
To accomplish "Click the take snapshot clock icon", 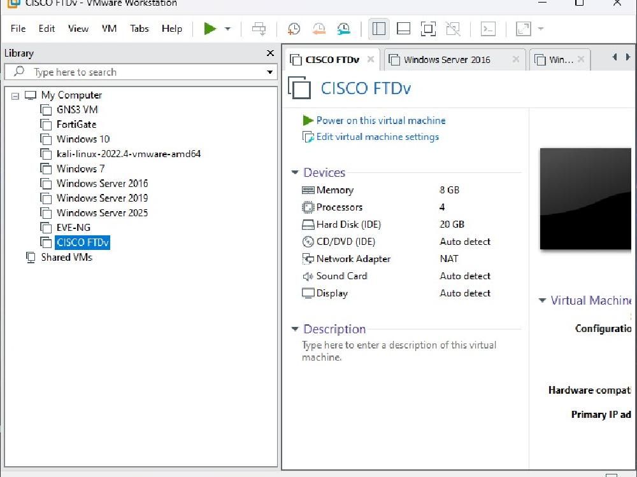I will point(294,29).
